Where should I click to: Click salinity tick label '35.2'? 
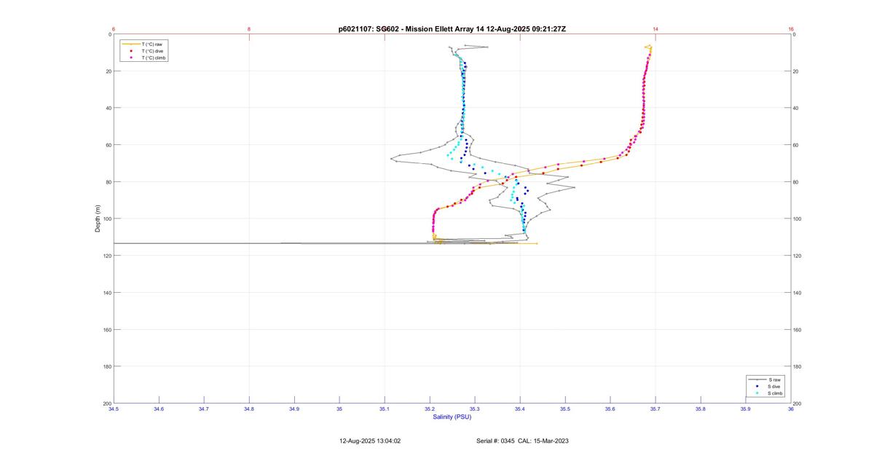[430, 409]
